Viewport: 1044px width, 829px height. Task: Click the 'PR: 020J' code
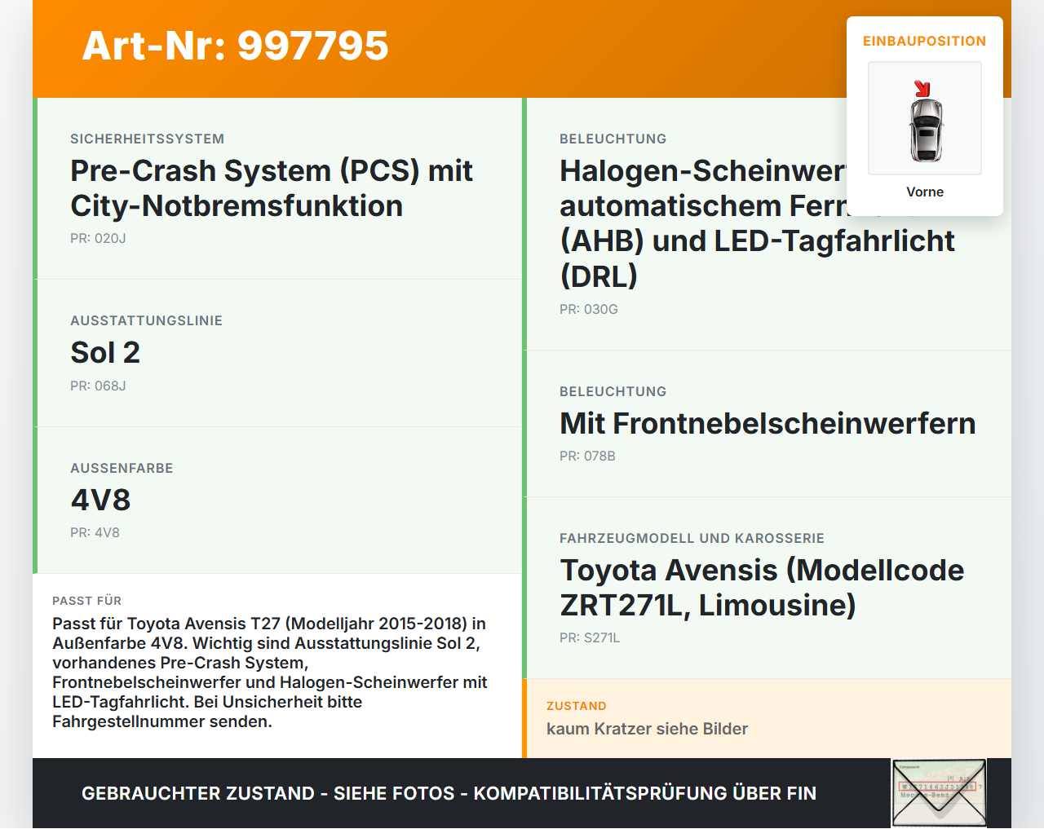(x=98, y=238)
